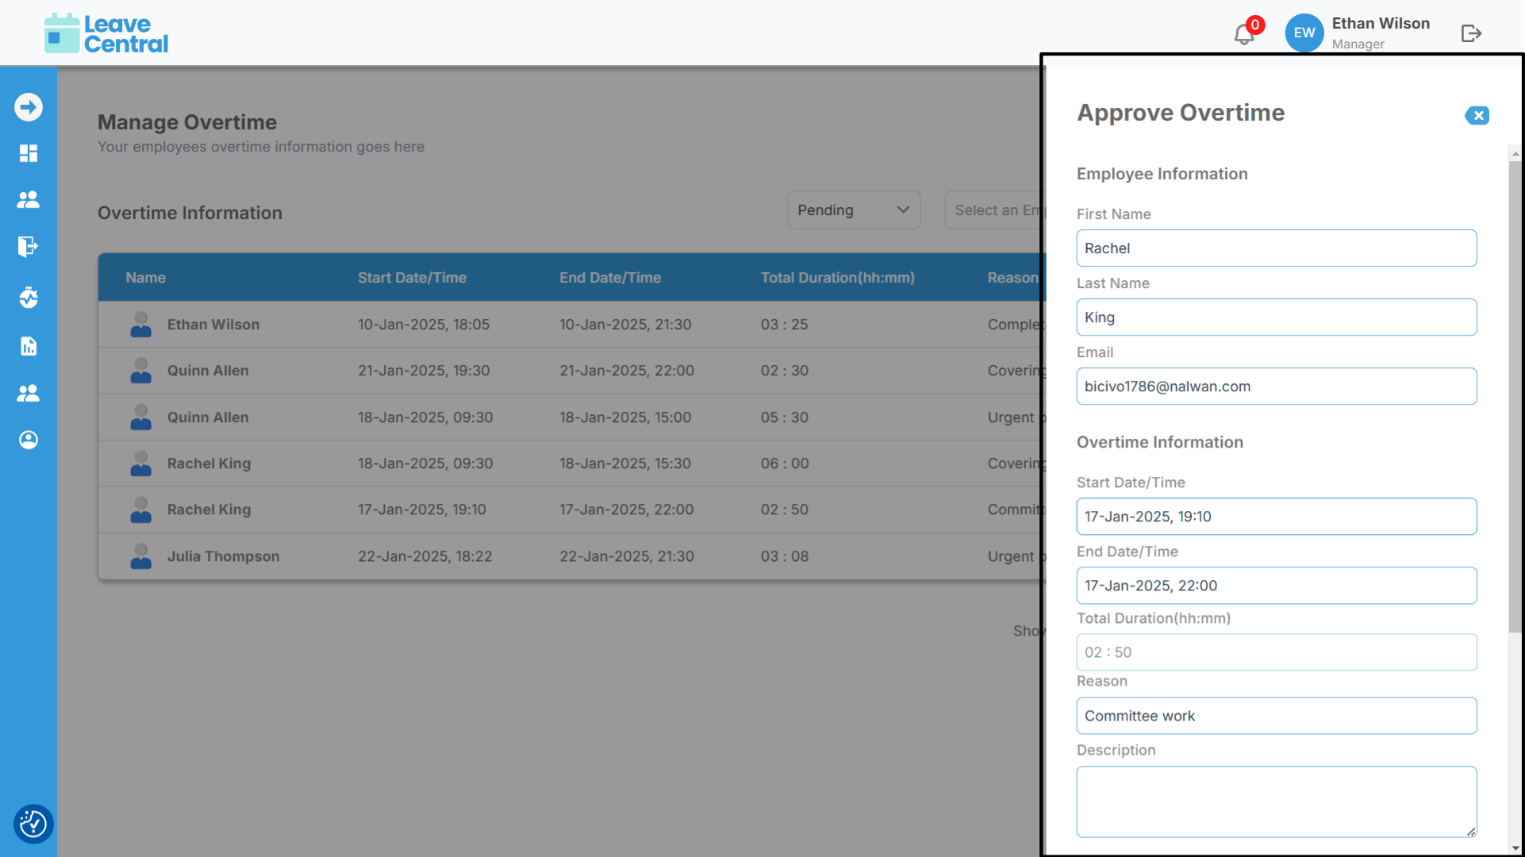Image resolution: width=1525 pixels, height=857 pixels.
Task: Expand the sidebar with arrow icon
Action: pos(29,107)
